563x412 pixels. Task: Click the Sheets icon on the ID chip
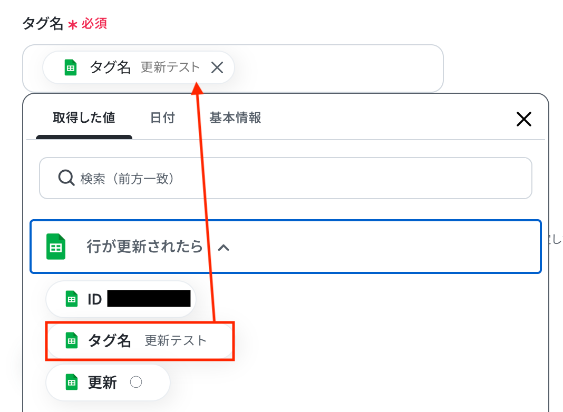(x=71, y=299)
